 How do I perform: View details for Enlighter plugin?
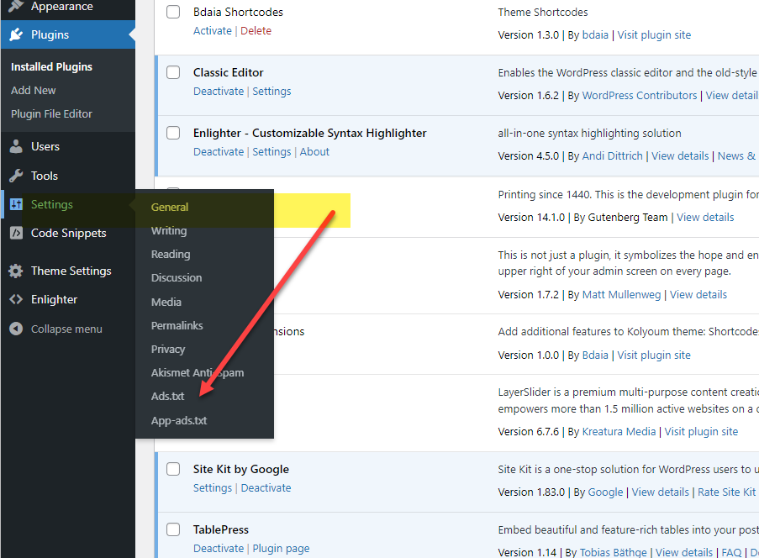680,155
